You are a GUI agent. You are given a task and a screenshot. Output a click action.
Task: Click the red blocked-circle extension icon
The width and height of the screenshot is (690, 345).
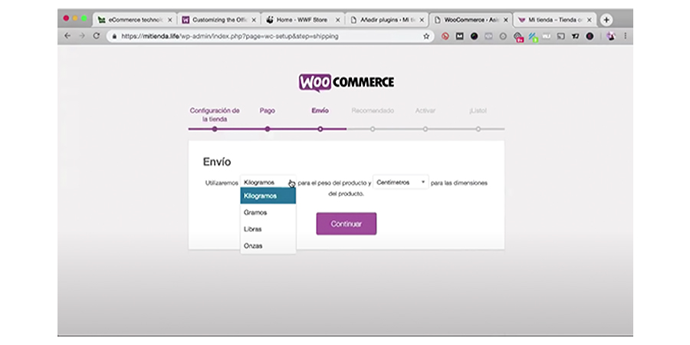[445, 37]
